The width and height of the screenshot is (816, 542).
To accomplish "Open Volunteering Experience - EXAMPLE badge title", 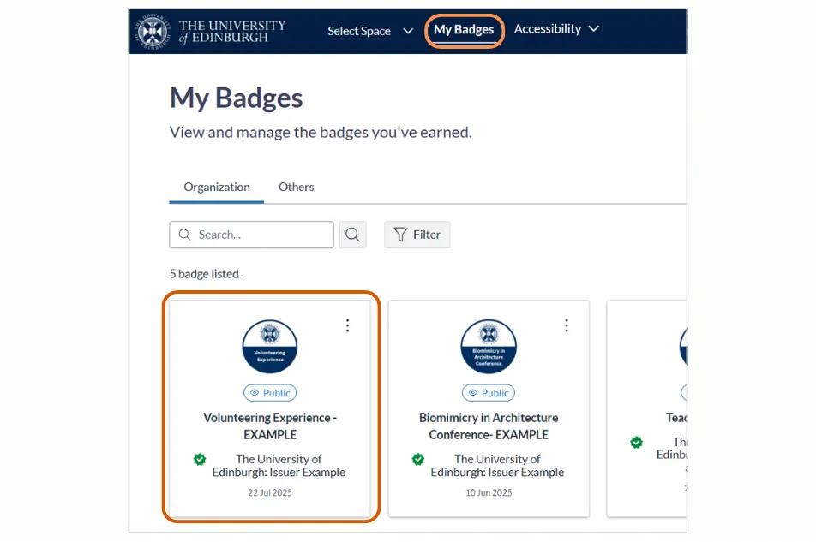I will 270,426.
